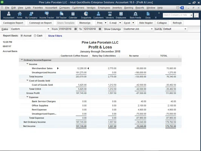Open the Inventory menu
Viewport: 201px width, 151px height.
tap(117, 8)
